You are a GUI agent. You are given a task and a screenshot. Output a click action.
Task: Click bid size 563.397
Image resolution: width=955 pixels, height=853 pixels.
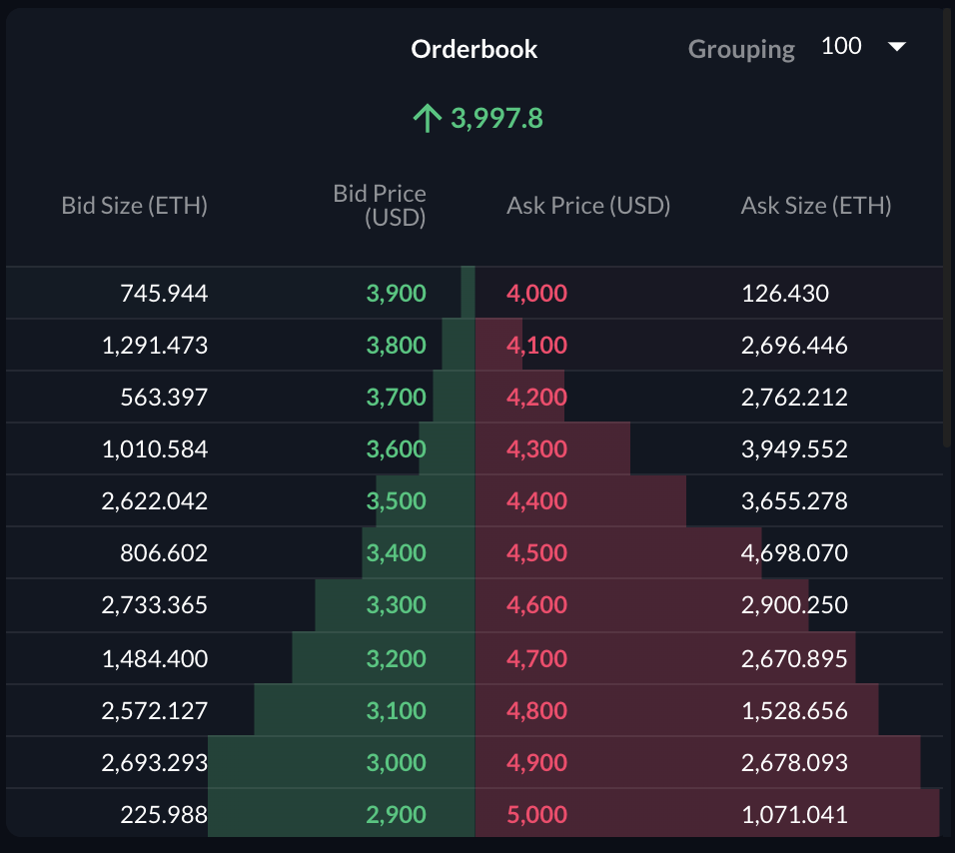(x=164, y=397)
